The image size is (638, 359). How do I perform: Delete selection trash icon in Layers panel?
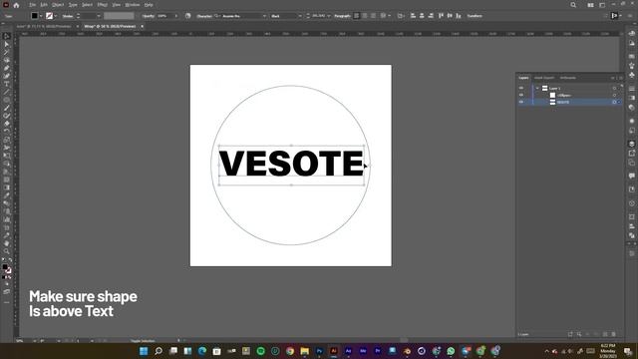pos(614,334)
